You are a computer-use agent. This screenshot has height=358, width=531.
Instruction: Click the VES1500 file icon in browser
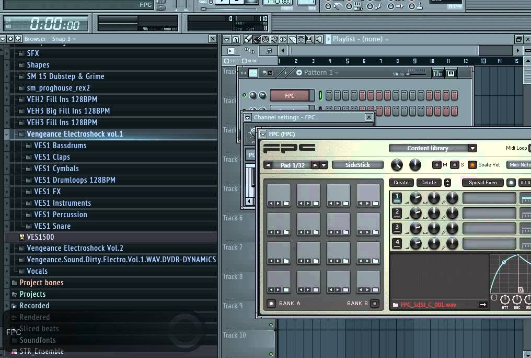pyautogui.click(x=21, y=237)
